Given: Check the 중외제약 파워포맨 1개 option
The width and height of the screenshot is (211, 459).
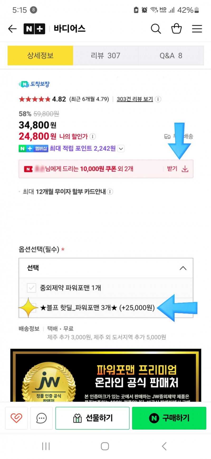Looking at the screenshot, I should 106,288.
